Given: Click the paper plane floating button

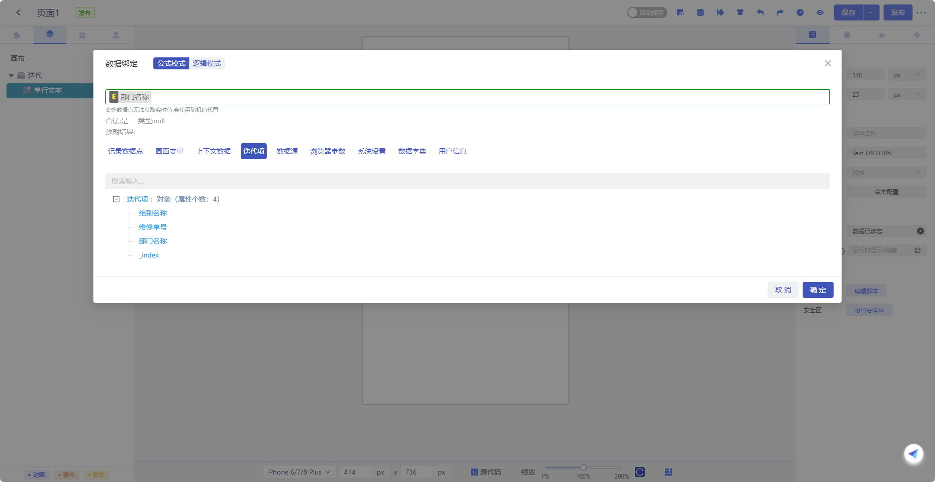Looking at the screenshot, I should (x=914, y=454).
